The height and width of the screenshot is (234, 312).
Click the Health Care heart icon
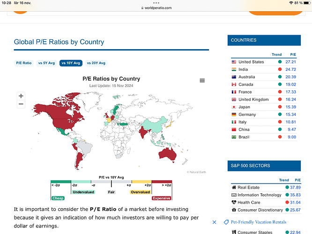click(x=234, y=202)
